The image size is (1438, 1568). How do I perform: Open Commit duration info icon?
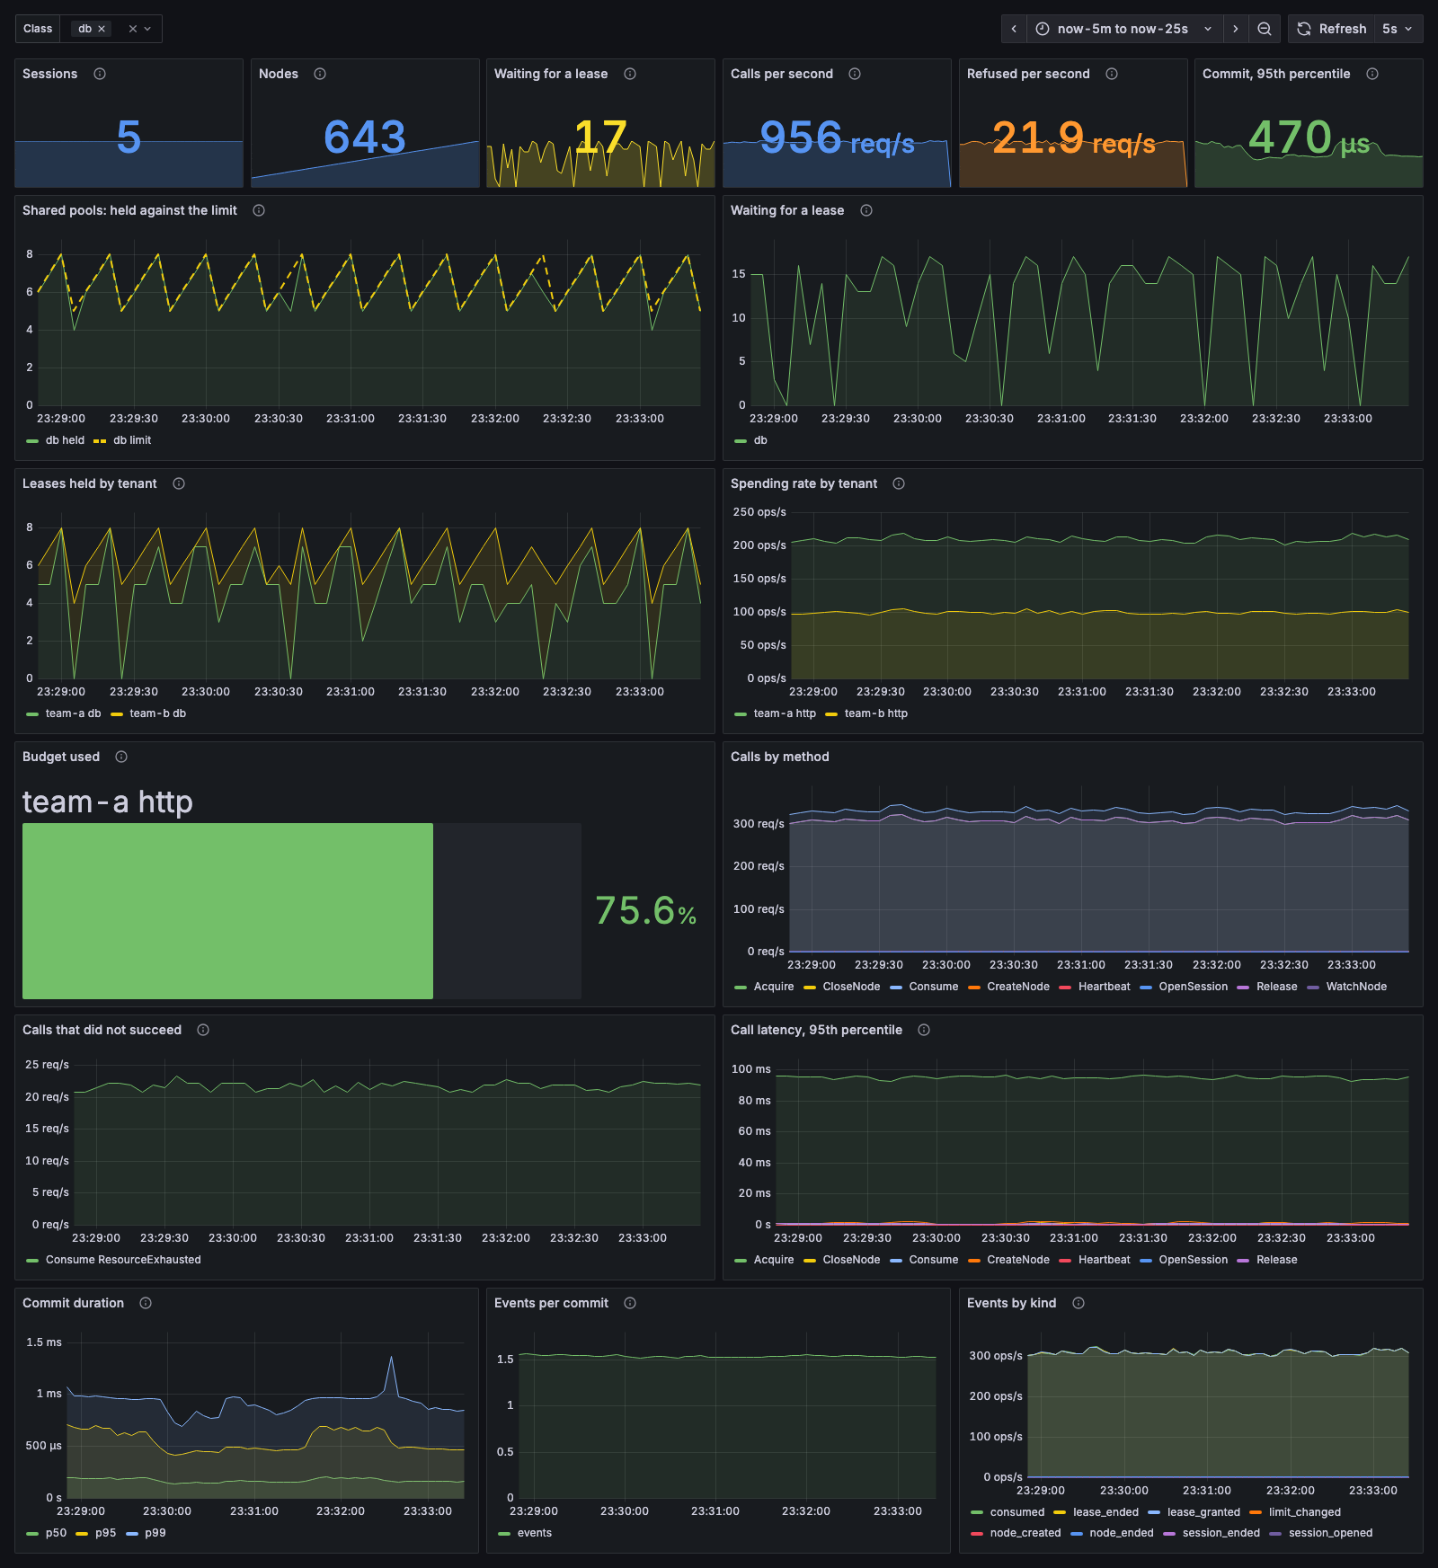[x=146, y=1303]
